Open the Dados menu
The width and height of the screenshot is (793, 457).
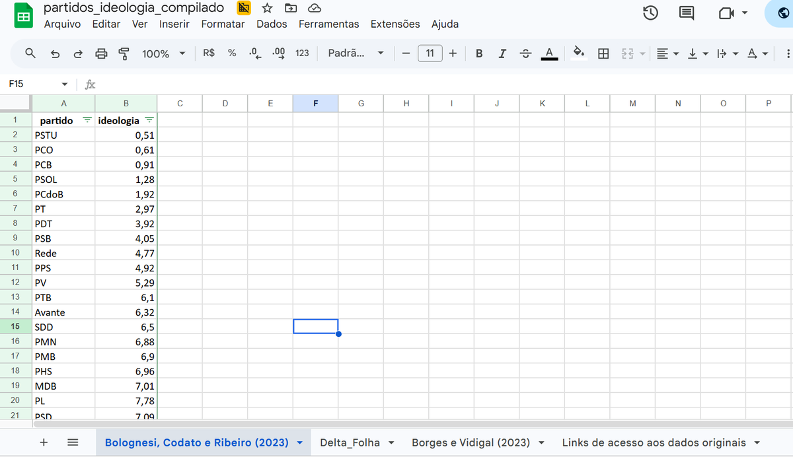[272, 24]
